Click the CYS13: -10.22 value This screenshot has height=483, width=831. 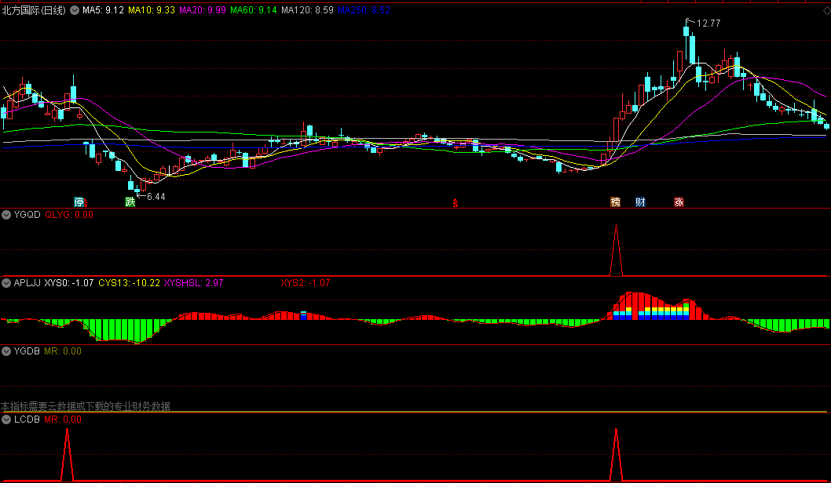coord(130,283)
